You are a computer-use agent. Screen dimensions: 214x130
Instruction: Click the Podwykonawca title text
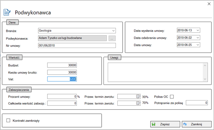point(33,12)
